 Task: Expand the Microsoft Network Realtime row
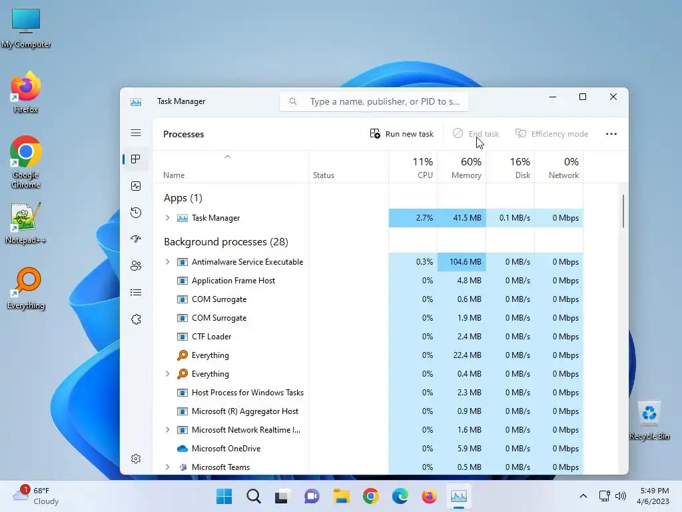pyautogui.click(x=167, y=430)
